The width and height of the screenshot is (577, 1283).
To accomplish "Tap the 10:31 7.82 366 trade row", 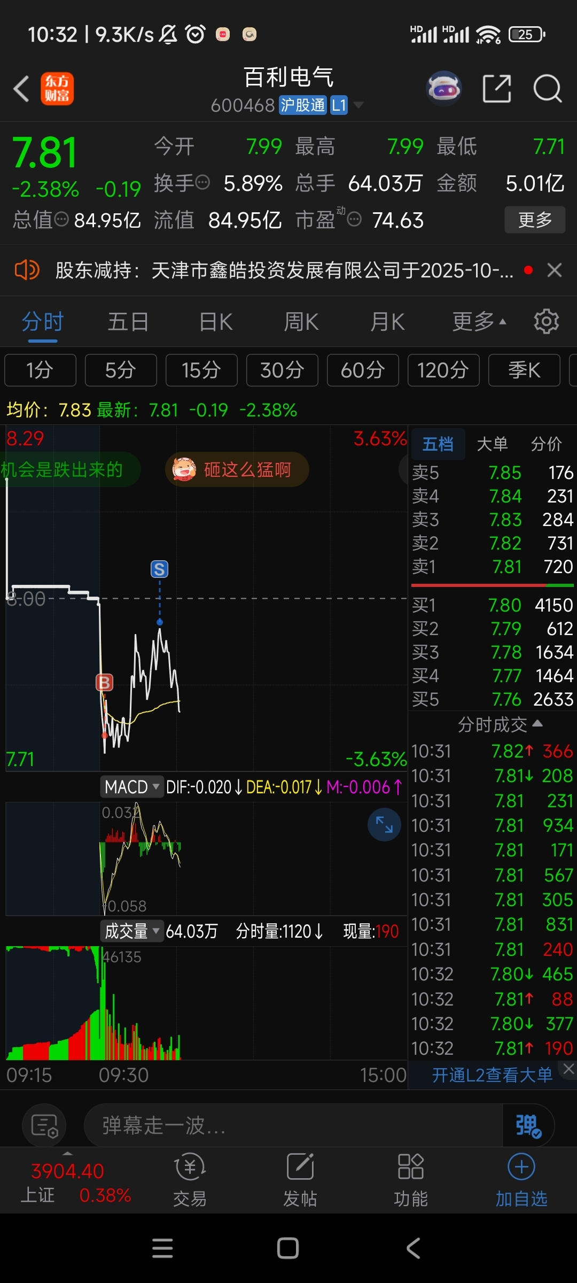I will [x=492, y=751].
